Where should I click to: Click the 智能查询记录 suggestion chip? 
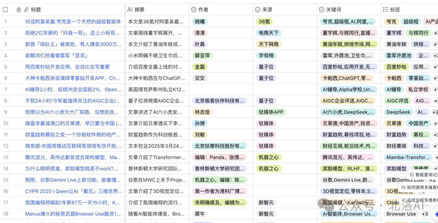click(x=423, y=175)
